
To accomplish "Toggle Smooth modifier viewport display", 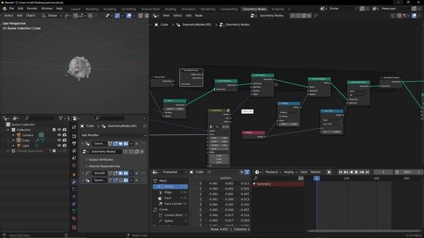I will (x=121, y=173).
